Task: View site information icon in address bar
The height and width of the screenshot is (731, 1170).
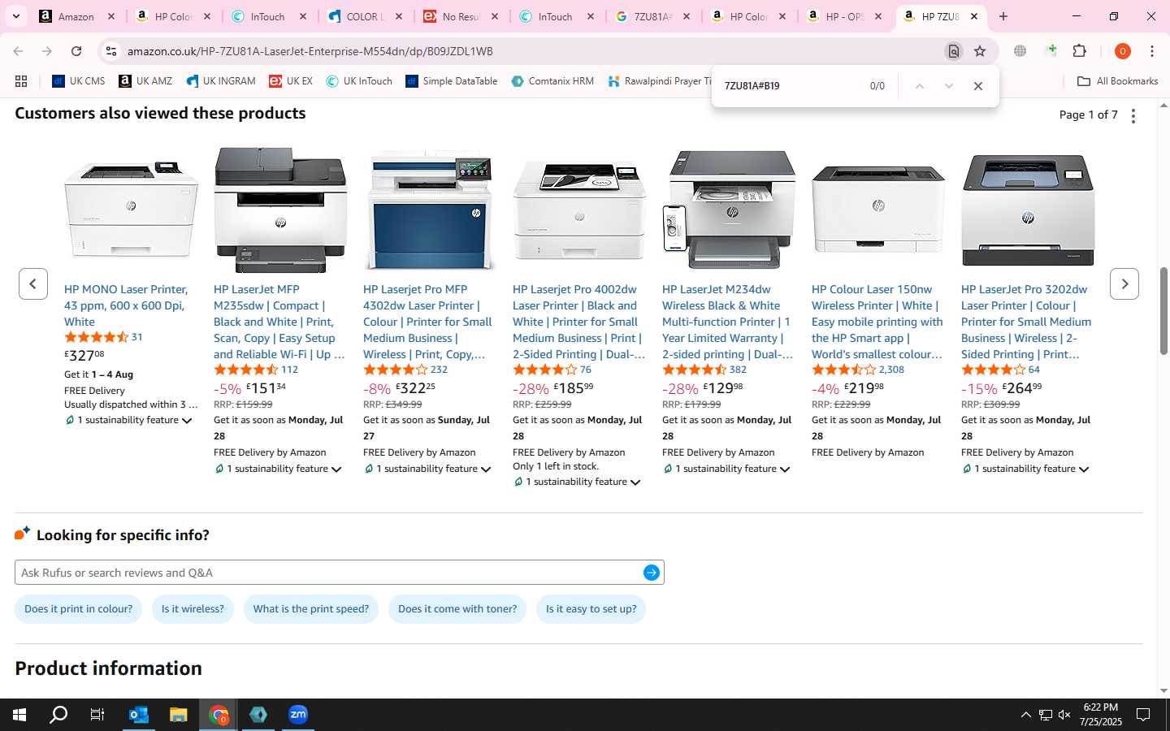Action: [111, 51]
